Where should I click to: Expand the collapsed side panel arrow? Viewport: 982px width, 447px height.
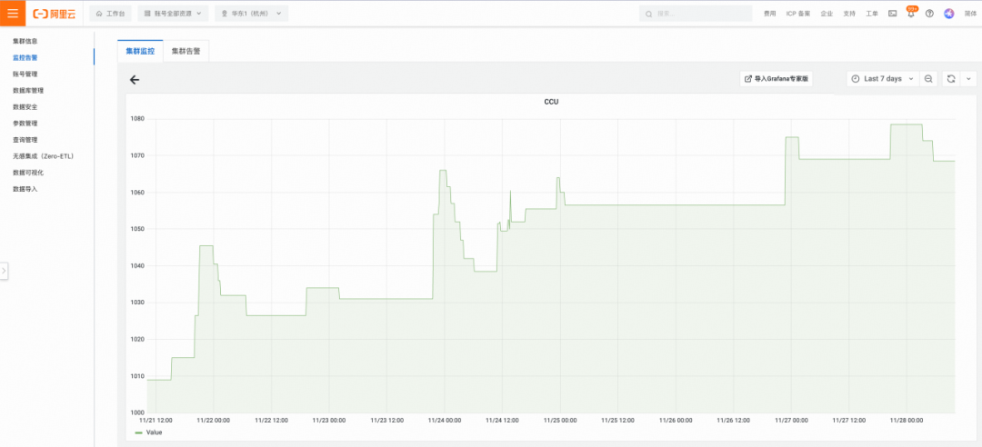4,271
